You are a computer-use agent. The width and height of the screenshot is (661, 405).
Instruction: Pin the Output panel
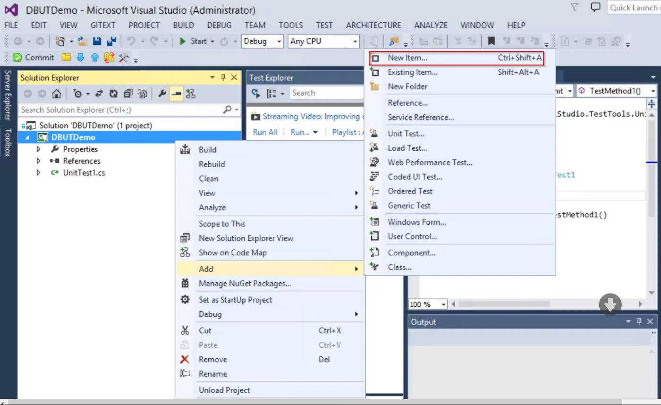coord(639,321)
